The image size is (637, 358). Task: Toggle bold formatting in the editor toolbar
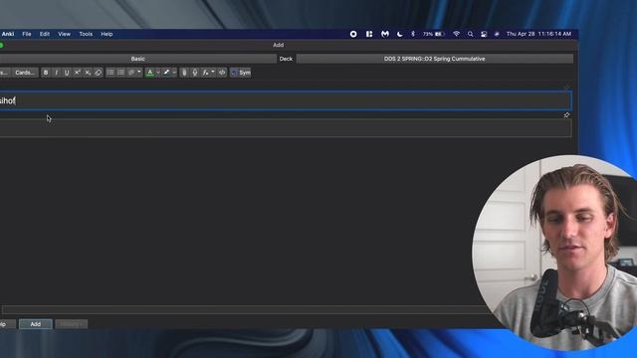46,73
